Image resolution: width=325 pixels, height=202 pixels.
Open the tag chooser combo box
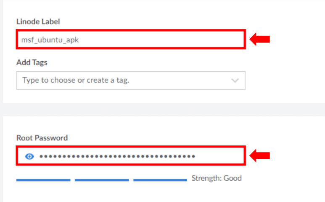pos(130,80)
